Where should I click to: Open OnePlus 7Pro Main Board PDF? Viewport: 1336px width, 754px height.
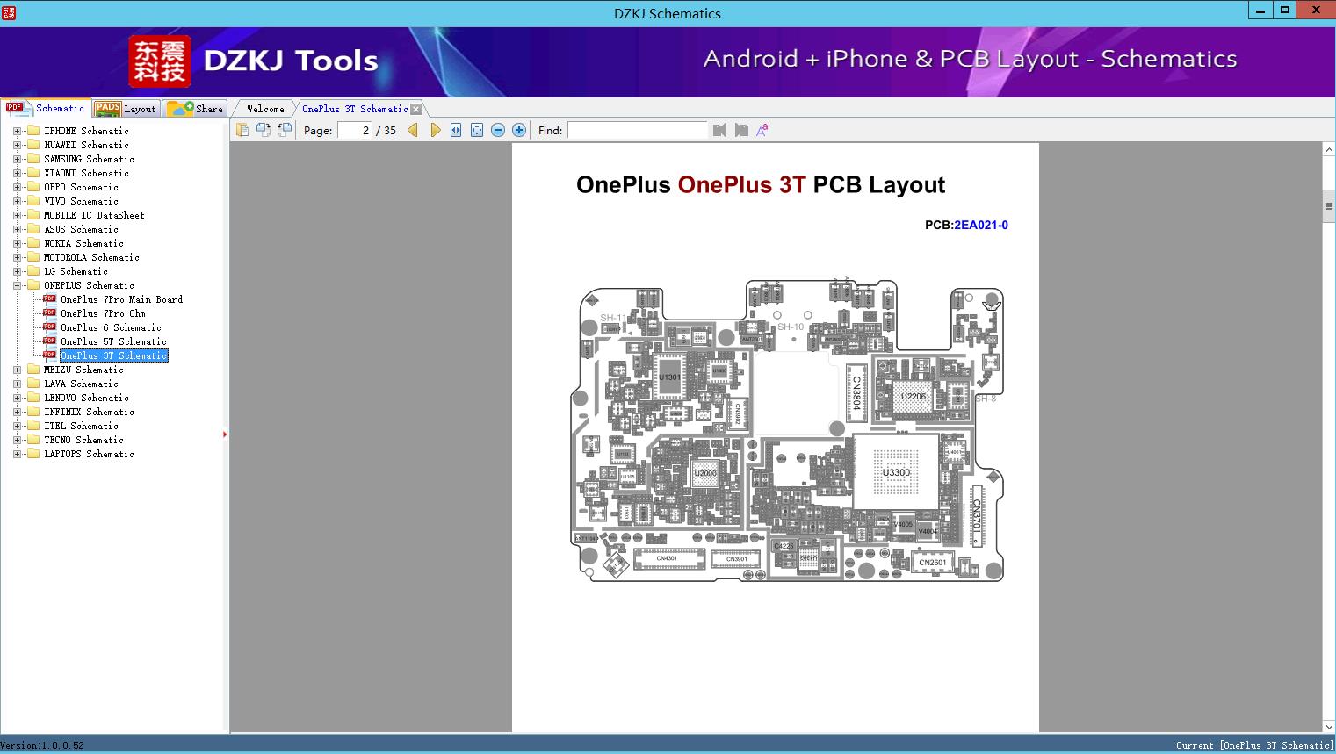(x=121, y=299)
